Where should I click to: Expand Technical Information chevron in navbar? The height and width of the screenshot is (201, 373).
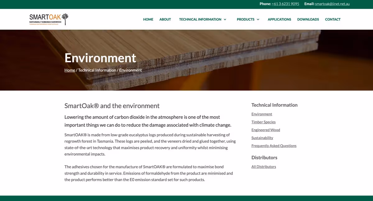coord(225,19)
